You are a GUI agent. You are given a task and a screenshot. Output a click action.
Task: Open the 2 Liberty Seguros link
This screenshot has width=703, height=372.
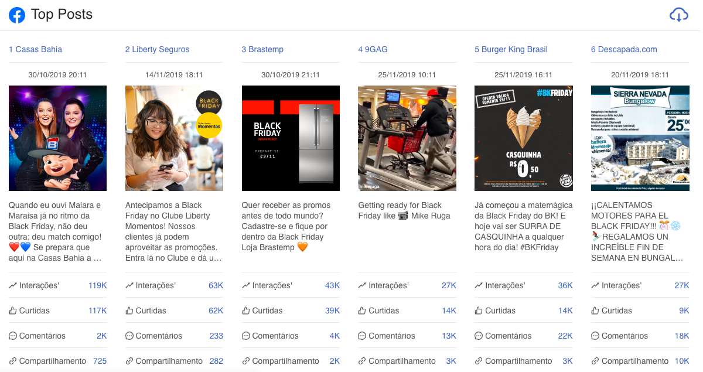click(157, 49)
